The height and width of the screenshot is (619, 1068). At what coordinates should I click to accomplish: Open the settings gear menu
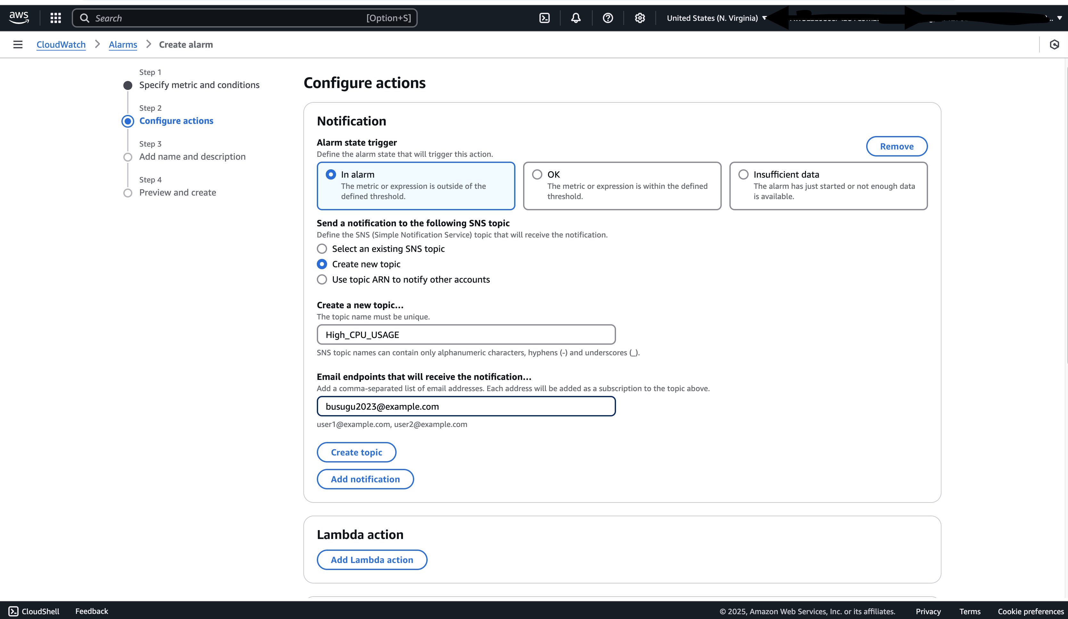(639, 18)
